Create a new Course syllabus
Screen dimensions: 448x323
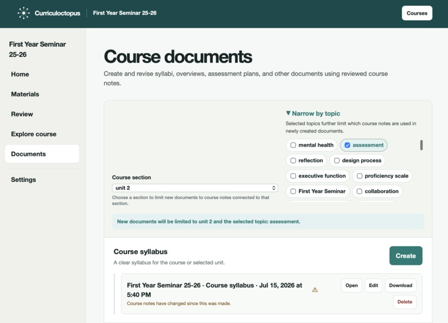(406, 256)
